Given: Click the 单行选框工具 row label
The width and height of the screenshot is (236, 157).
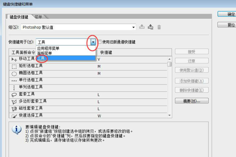Looking at the screenshot, I should click(x=31, y=80).
